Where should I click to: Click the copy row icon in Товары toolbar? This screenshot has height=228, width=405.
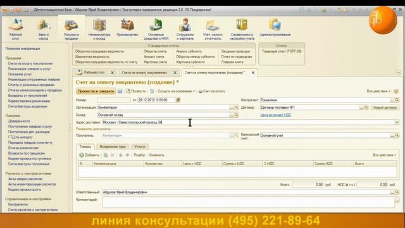pos(106,155)
